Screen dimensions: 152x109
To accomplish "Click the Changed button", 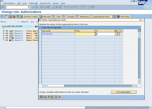I will pos(69,17).
